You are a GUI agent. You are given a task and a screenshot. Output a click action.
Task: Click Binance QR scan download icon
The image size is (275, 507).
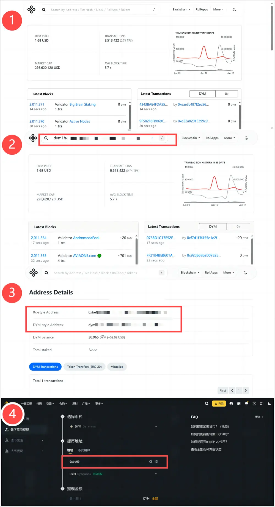254,404
